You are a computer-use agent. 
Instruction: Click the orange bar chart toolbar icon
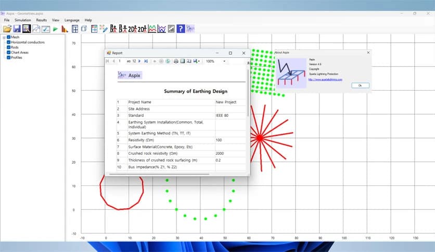65,29
